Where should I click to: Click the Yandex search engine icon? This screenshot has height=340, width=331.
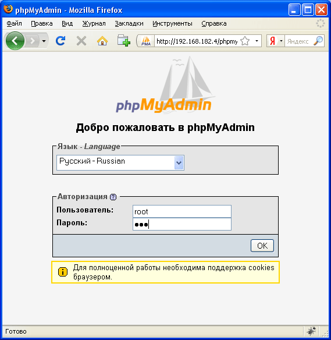273,41
